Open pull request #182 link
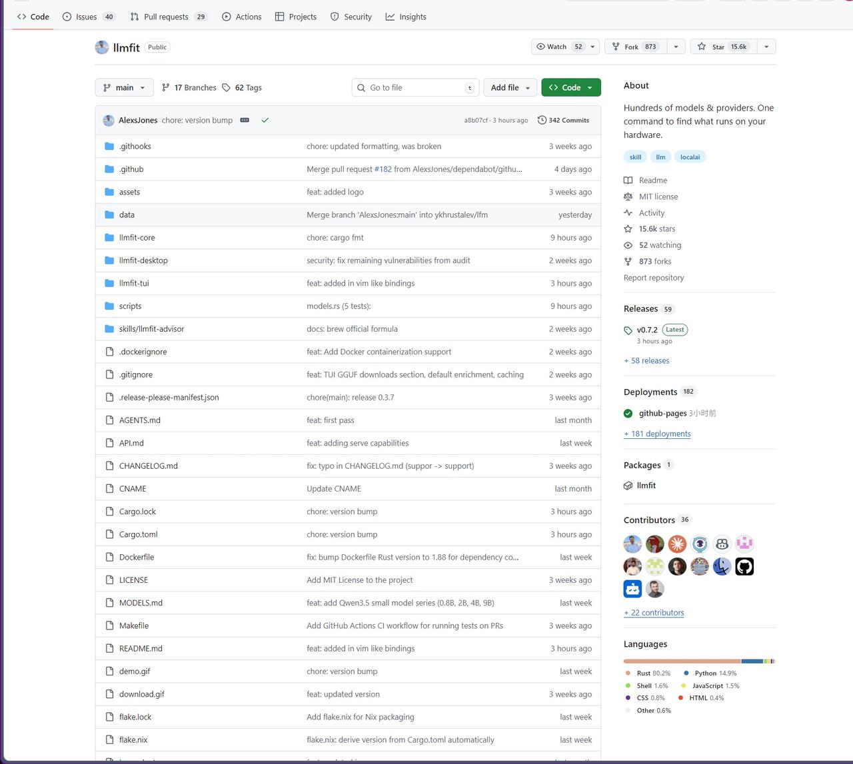This screenshot has height=764, width=853. point(383,169)
